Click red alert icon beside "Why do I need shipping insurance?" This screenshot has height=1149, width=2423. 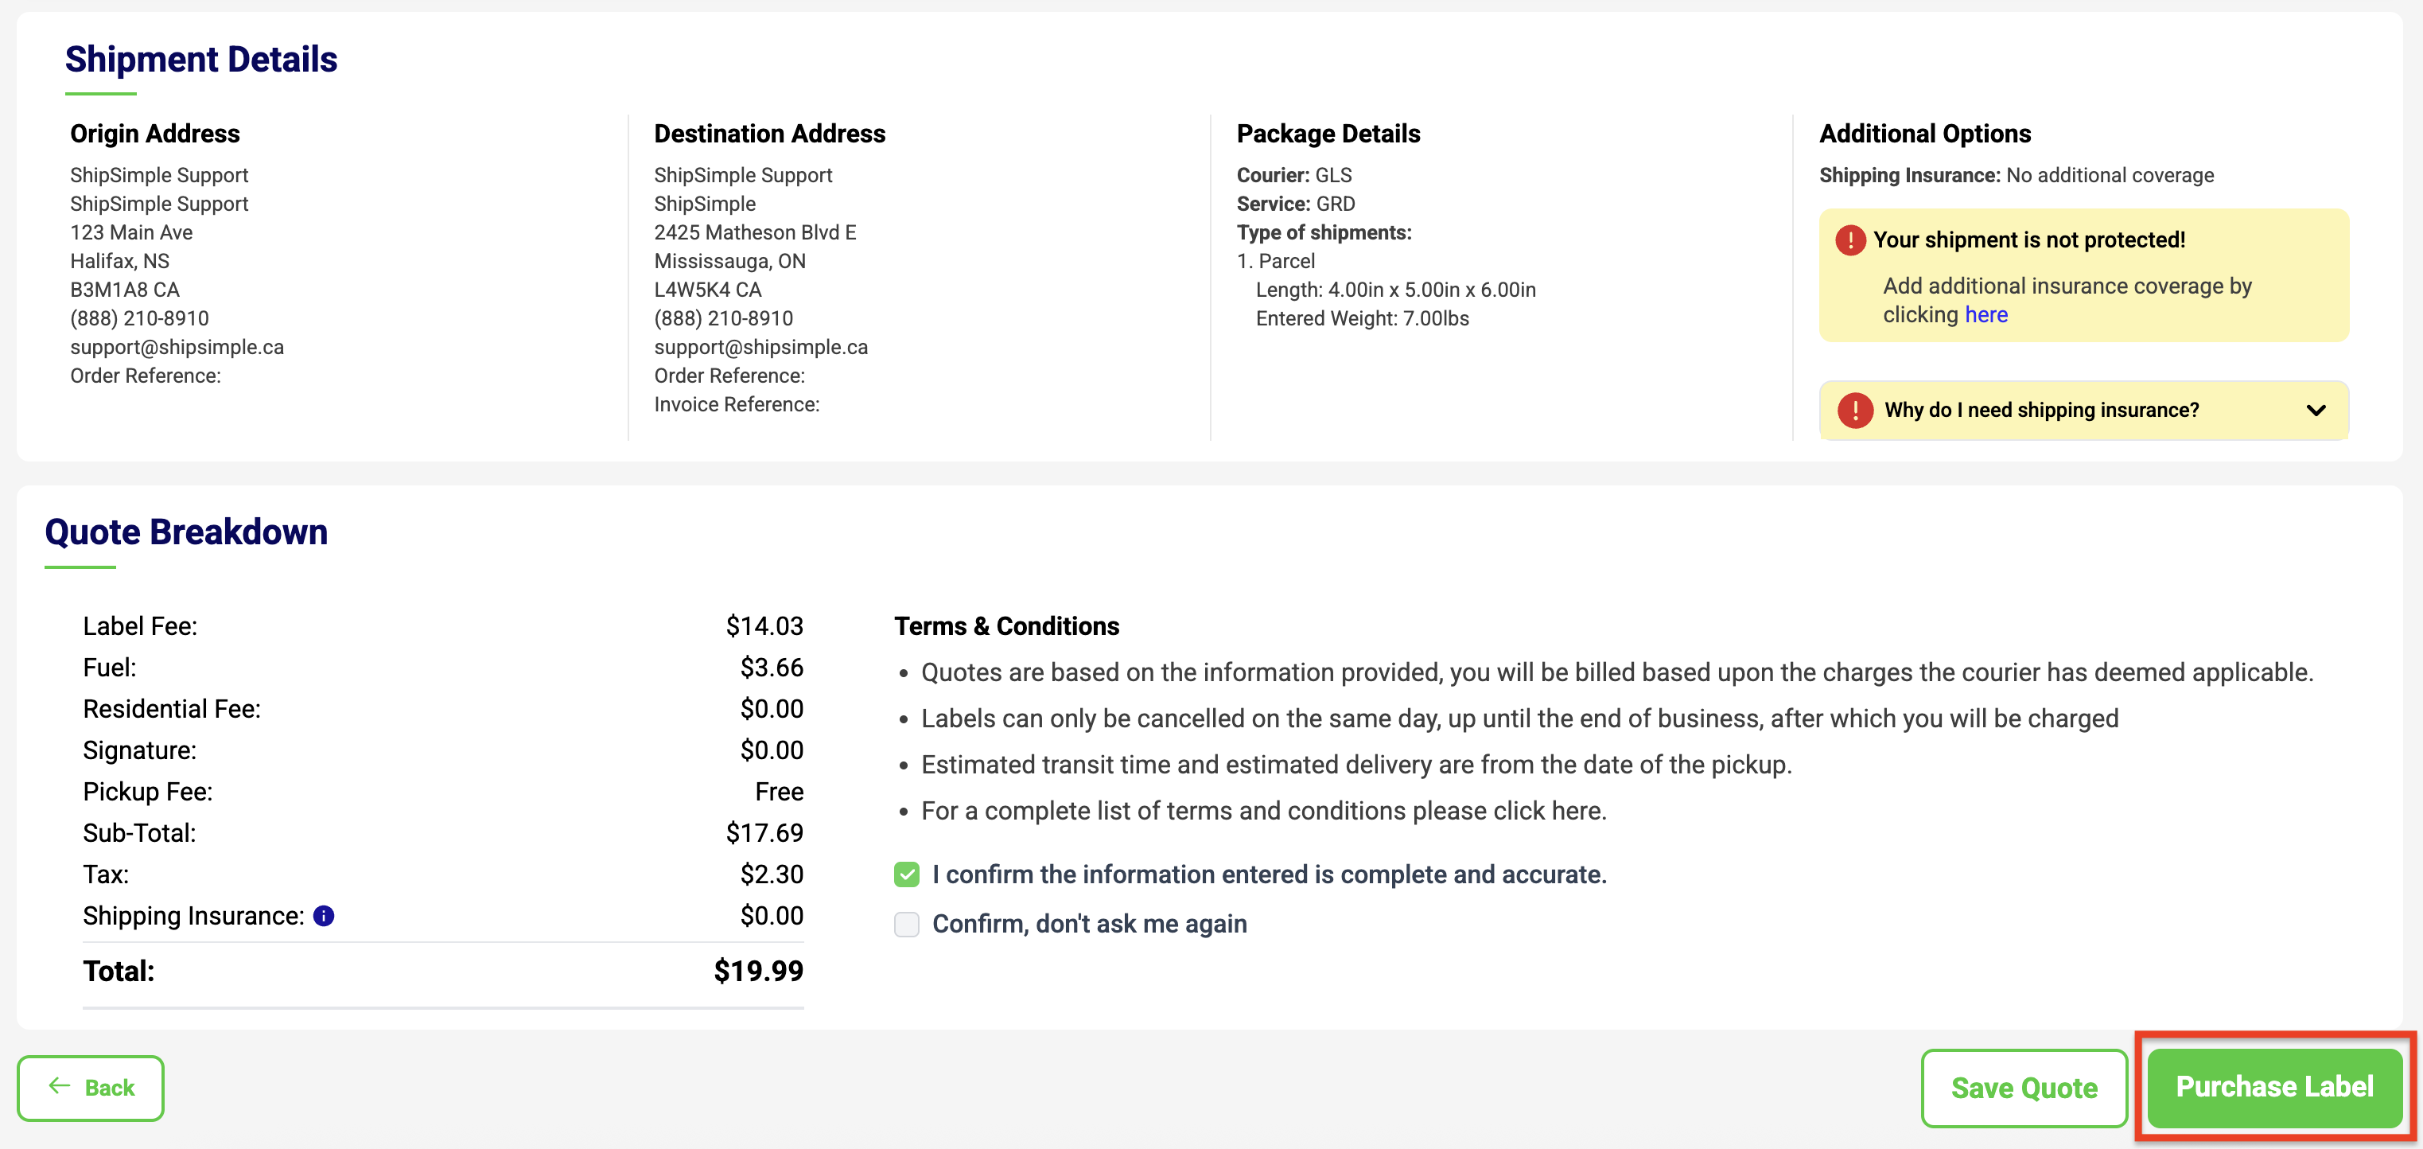[1855, 411]
